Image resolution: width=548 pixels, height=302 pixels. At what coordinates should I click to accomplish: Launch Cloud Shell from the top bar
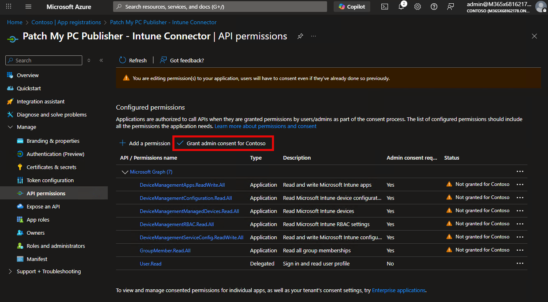384,7
